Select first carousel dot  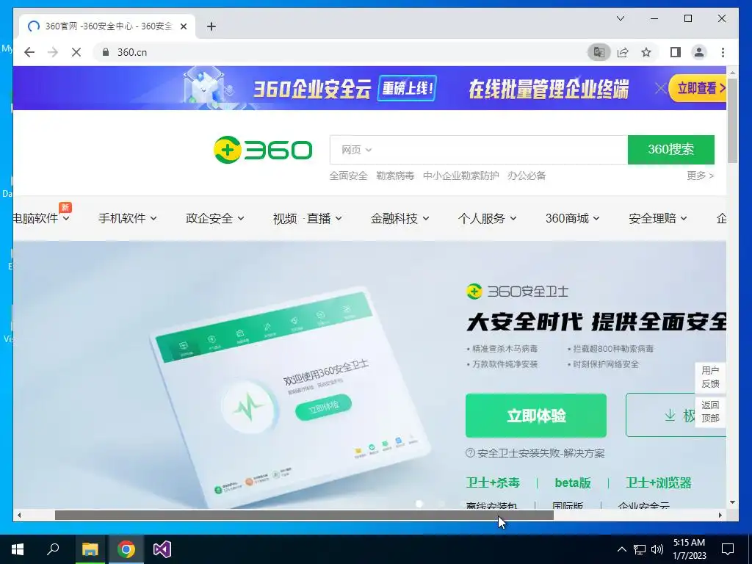pos(419,504)
